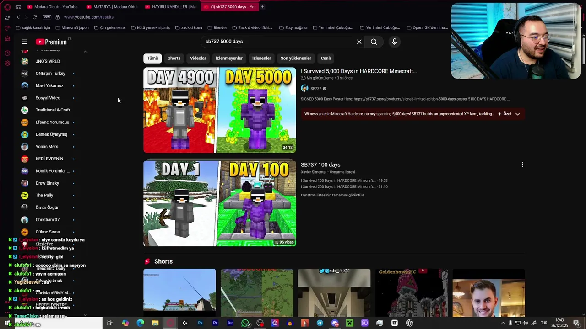
Task: Clear the search box with X
Action: pyautogui.click(x=359, y=42)
